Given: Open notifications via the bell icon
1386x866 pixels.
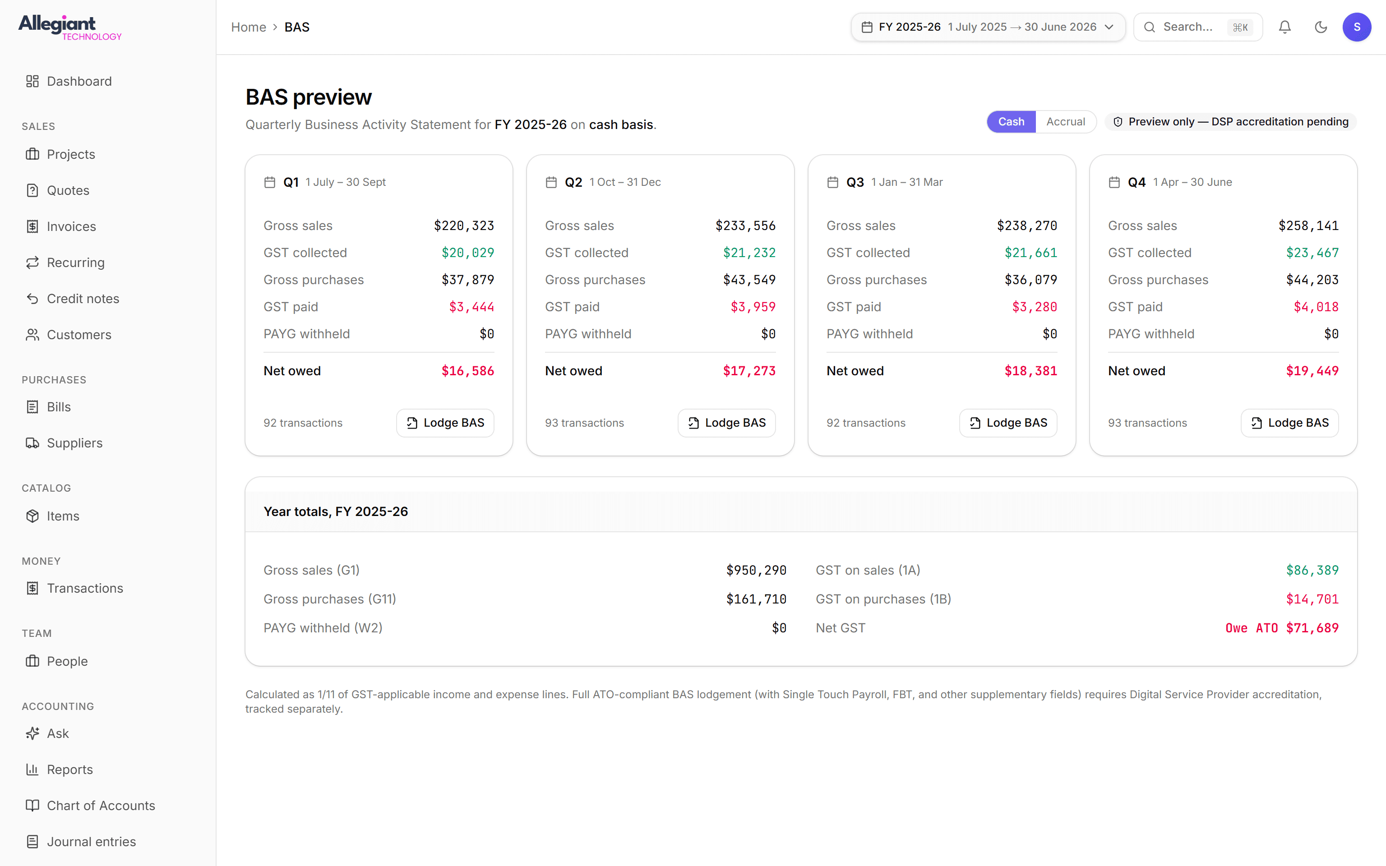Looking at the screenshot, I should pyautogui.click(x=1284, y=27).
